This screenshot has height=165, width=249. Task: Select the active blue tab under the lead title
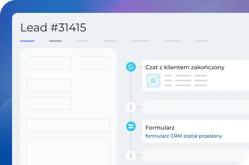27,41
